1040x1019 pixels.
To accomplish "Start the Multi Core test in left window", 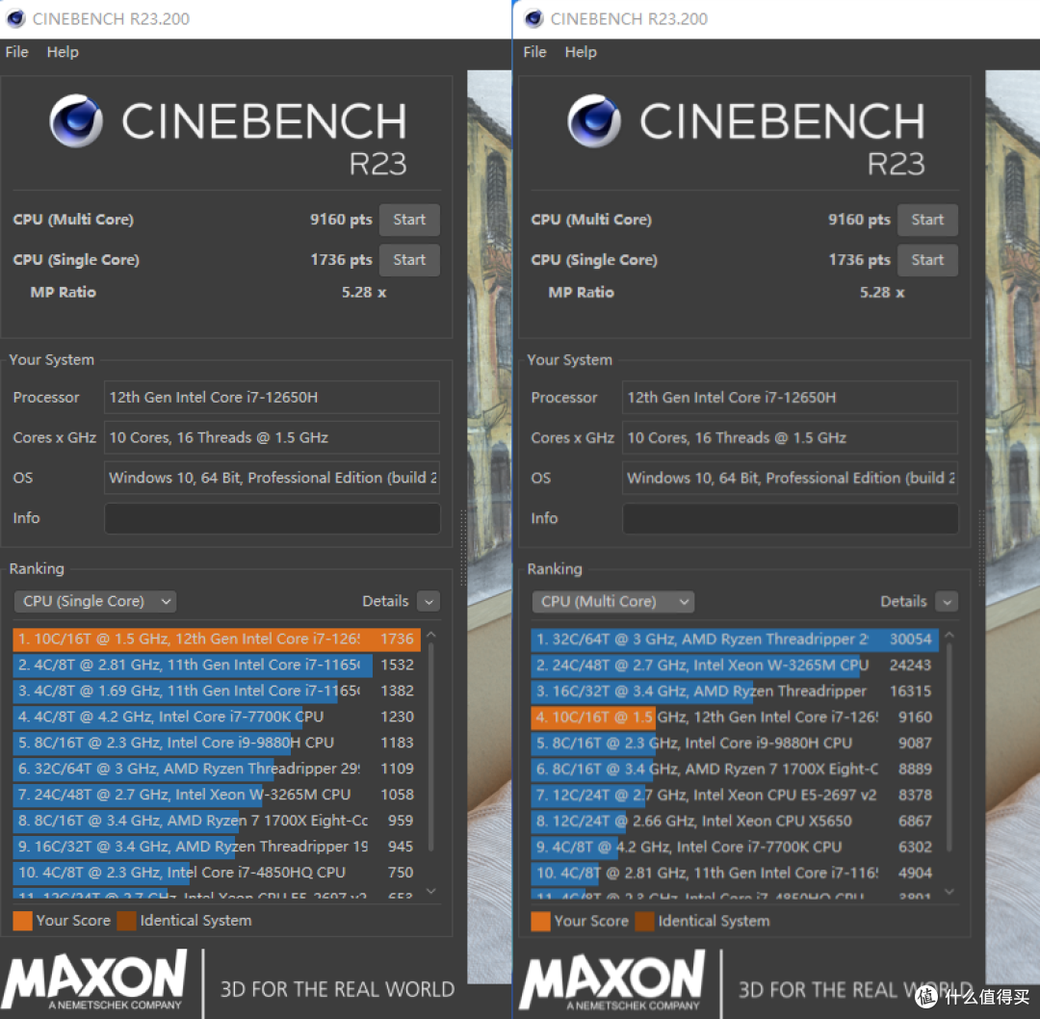I will (x=409, y=220).
